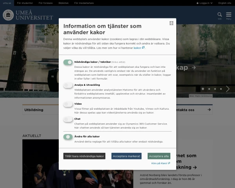The image size is (235, 188).
Task: Open the hamburger Meny icon
Action: pyautogui.click(x=229, y=16)
